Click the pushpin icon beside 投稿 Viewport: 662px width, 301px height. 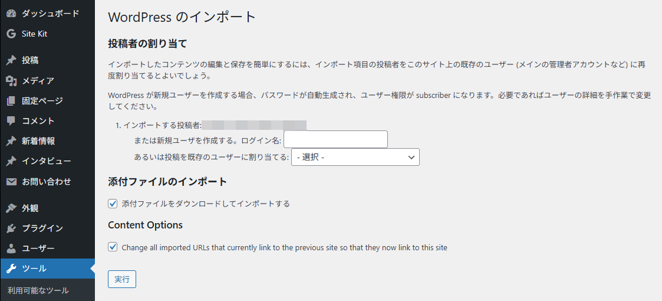coord(11,60)
